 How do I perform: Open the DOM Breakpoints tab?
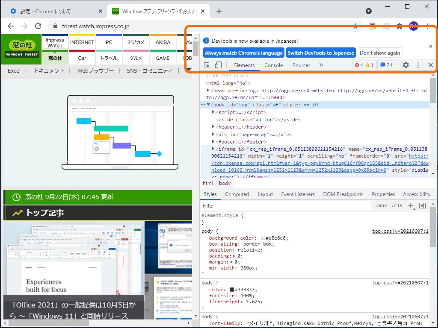pyautogui.click(x=343, y=194)
